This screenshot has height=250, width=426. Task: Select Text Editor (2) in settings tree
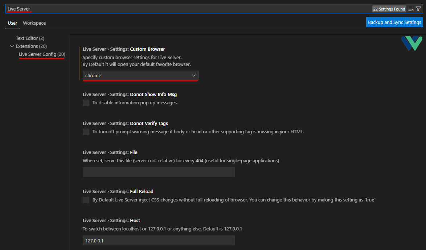[x=30, y=38]
